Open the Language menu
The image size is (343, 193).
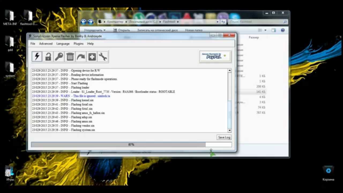click(63, 44)
